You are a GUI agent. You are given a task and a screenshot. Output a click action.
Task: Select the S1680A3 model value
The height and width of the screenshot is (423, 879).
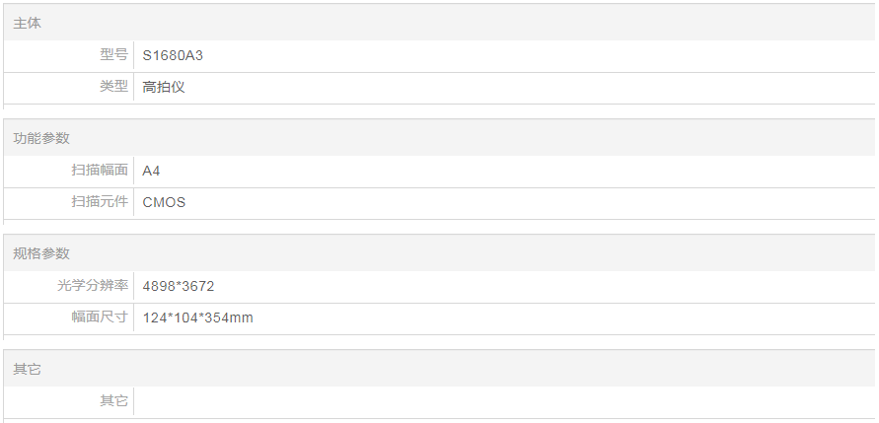point(173,55)
